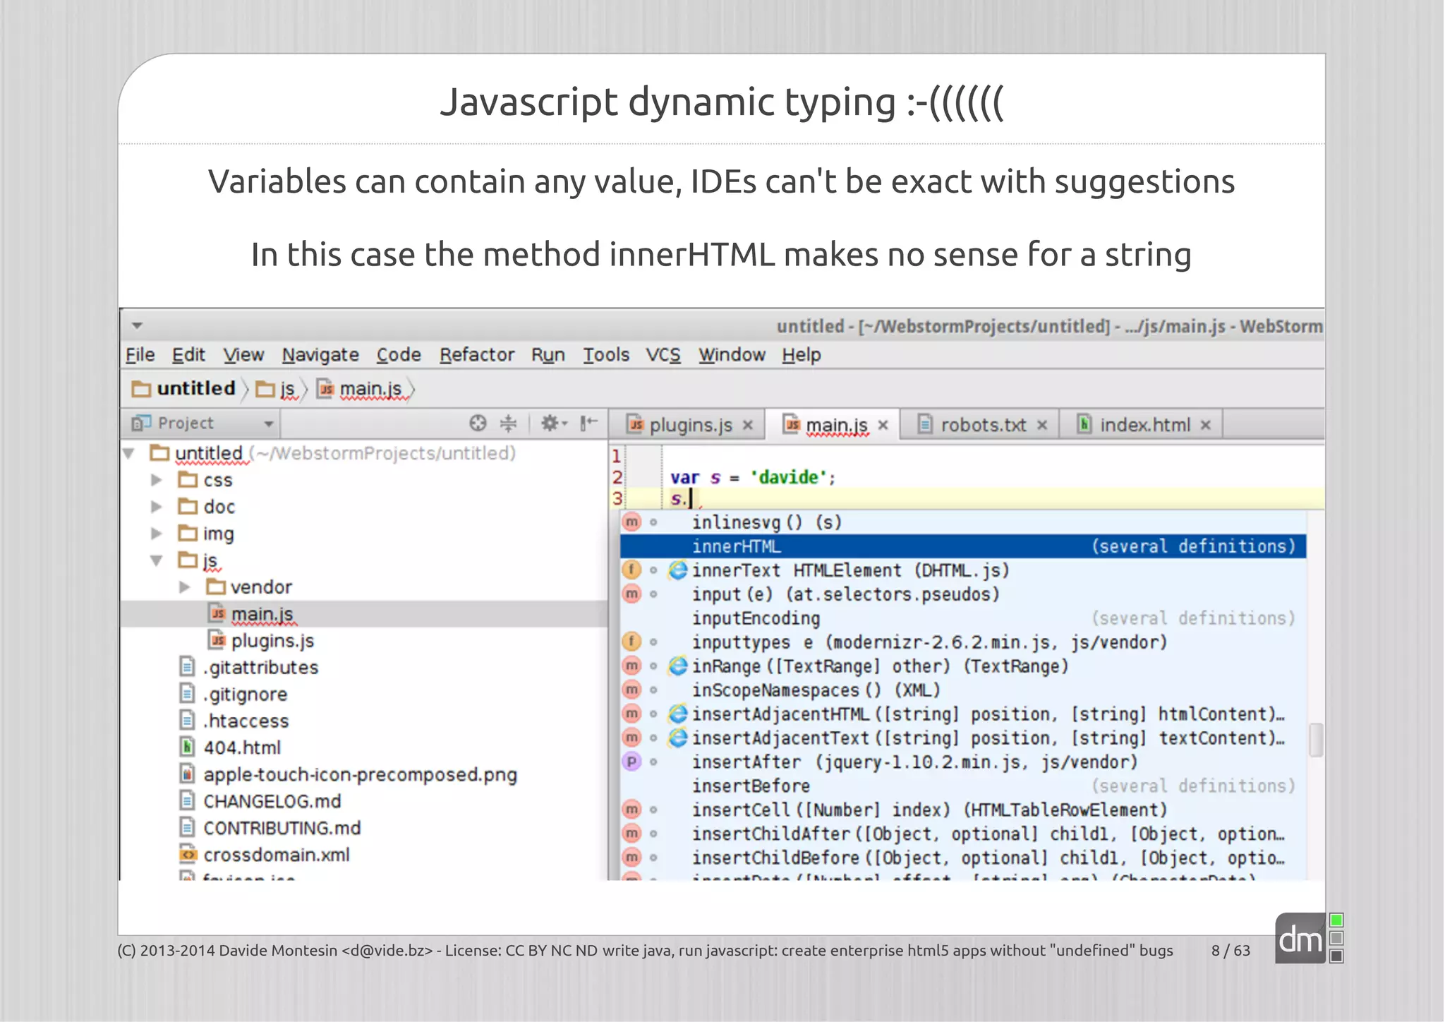Open the Window menu
Image resolution: width=1445 pixels, height=1022 pixels.
click(732, 355)
